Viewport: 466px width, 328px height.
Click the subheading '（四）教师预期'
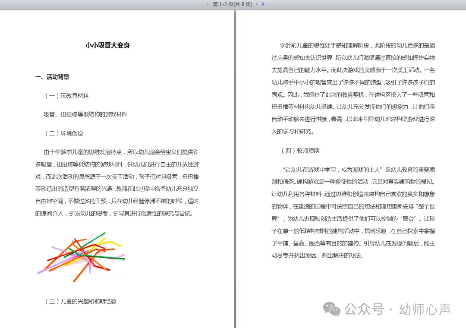pos(299,151)
